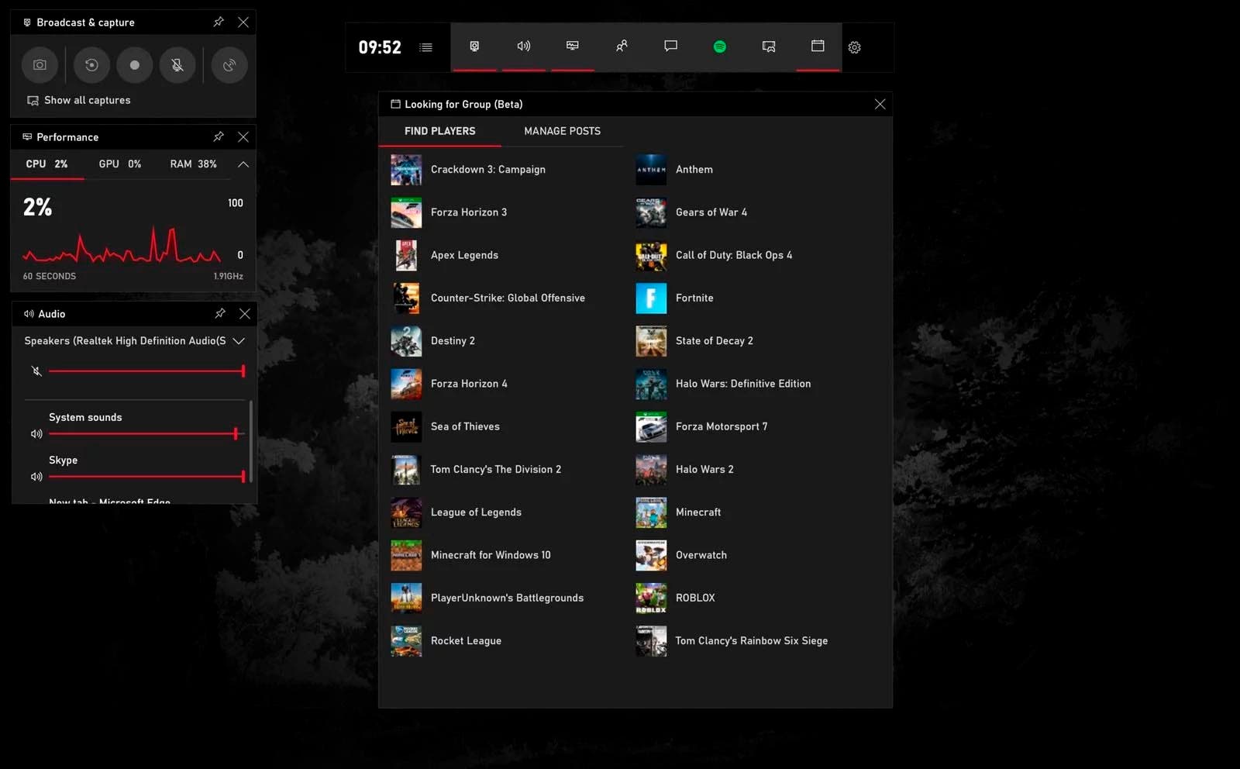Screen dimensions: 1240x769
Task: Select the MANAGE POSTS tab
Action: coord(562,131)
